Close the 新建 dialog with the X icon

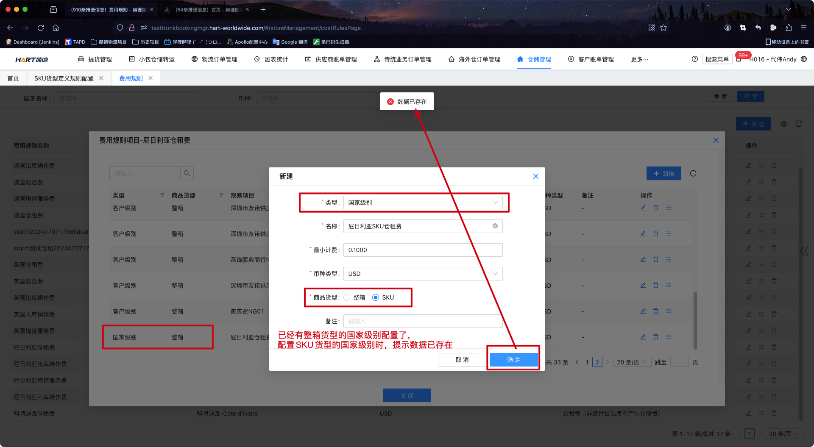click(535, 176)
